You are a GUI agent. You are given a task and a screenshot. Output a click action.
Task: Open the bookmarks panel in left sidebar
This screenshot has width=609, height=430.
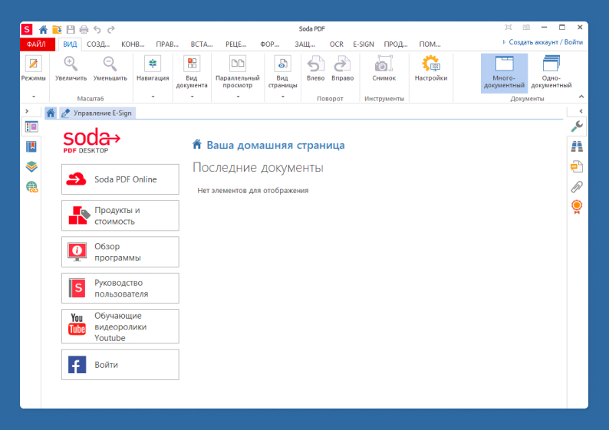pos(31,146)
